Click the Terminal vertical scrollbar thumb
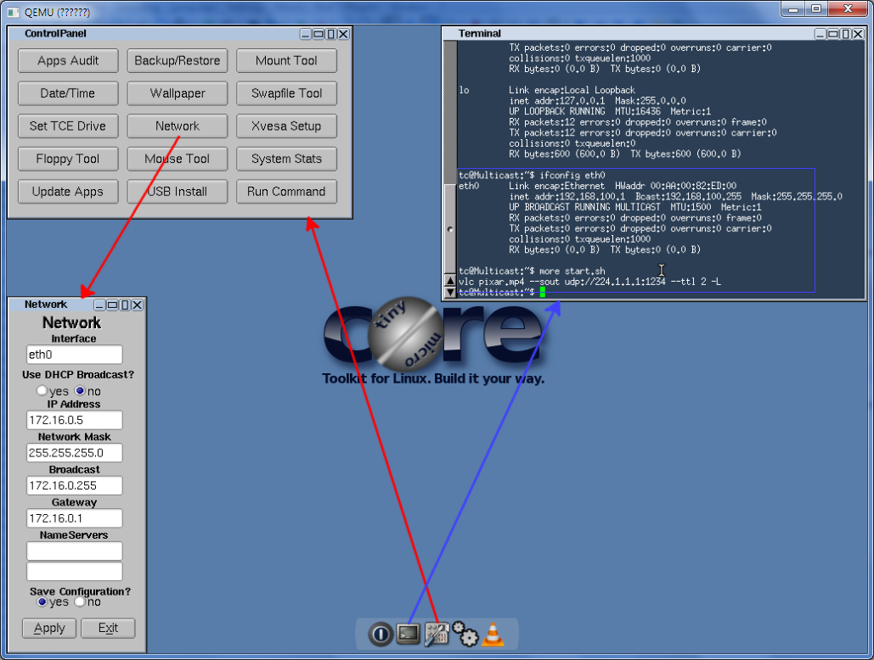This screenshot has width=874, height=660. pos(450,229)
